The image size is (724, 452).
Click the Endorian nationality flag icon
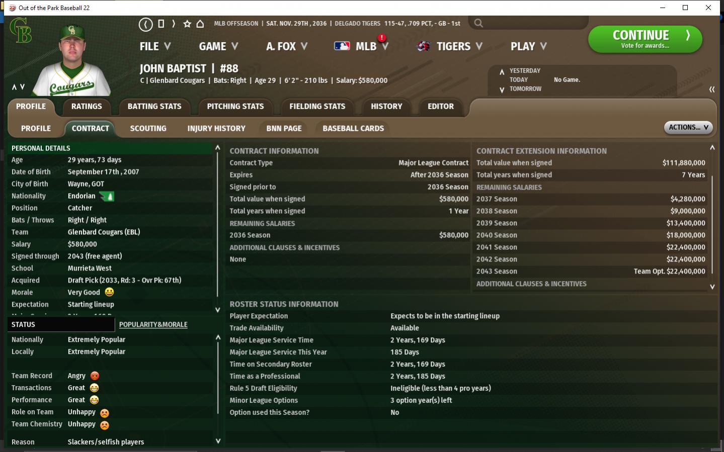[107, 196]
